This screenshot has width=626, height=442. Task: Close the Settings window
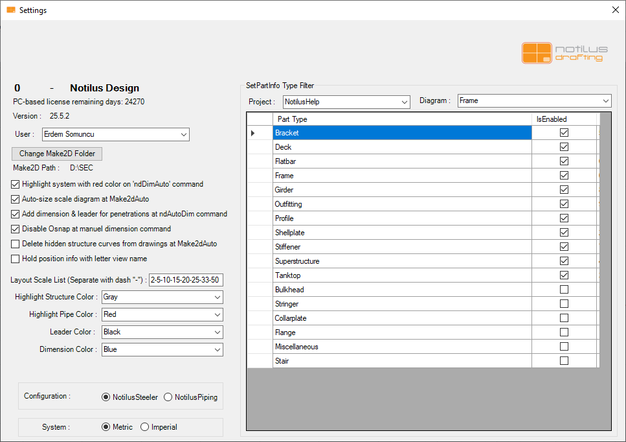(x=615, y=10)
